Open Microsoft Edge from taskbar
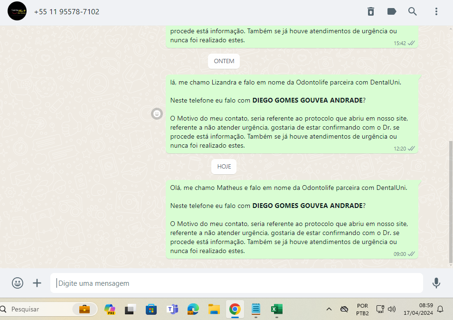 pos(193,309)
